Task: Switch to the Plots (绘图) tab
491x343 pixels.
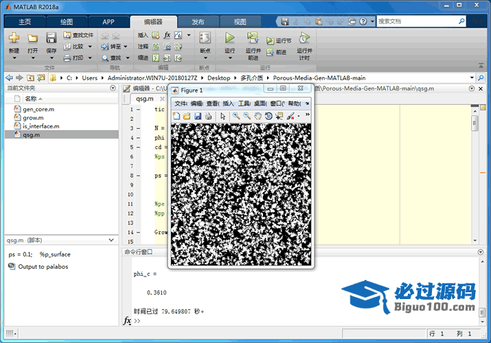Action: point(67,22)
